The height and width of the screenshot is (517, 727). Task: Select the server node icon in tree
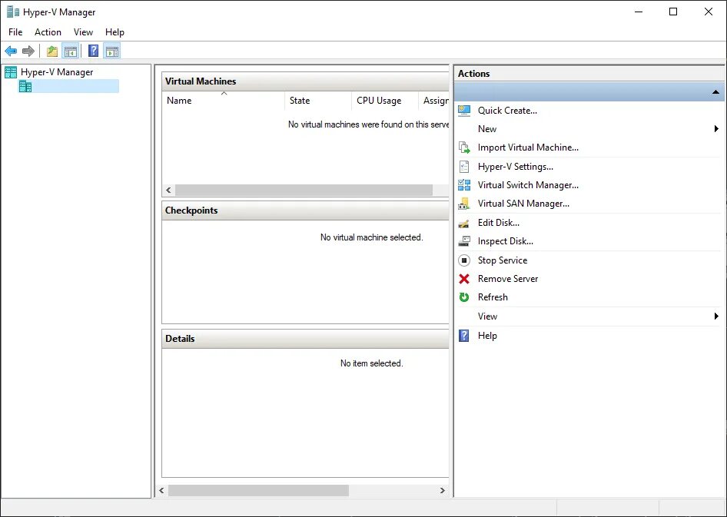(x=25, y=86)
